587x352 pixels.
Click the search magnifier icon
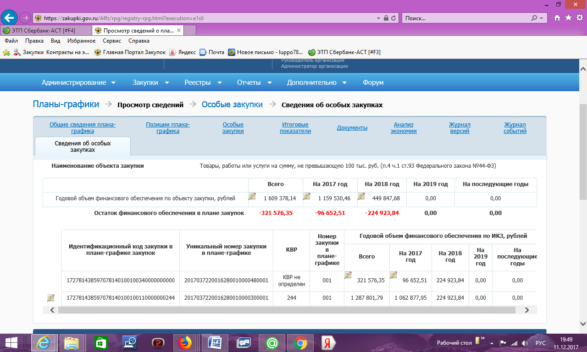pyautogui.click(x=534, y=18)
